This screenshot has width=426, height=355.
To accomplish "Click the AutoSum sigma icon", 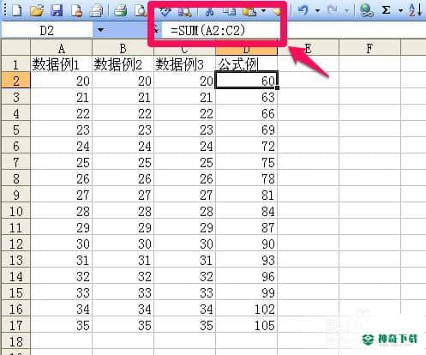I will (386, 10).
